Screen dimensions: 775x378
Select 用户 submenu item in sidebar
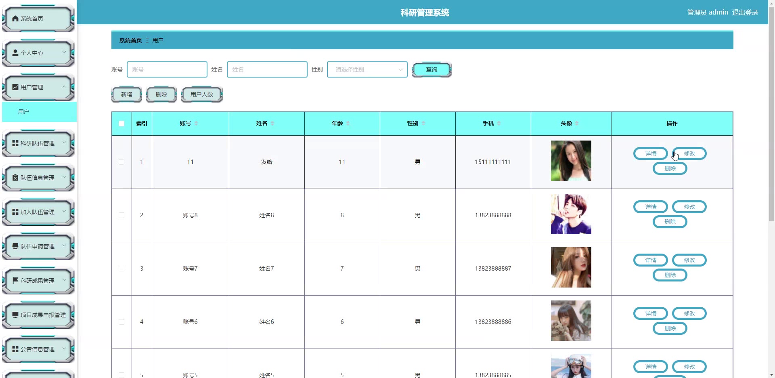pyautogui.click(x=39, y=112)
